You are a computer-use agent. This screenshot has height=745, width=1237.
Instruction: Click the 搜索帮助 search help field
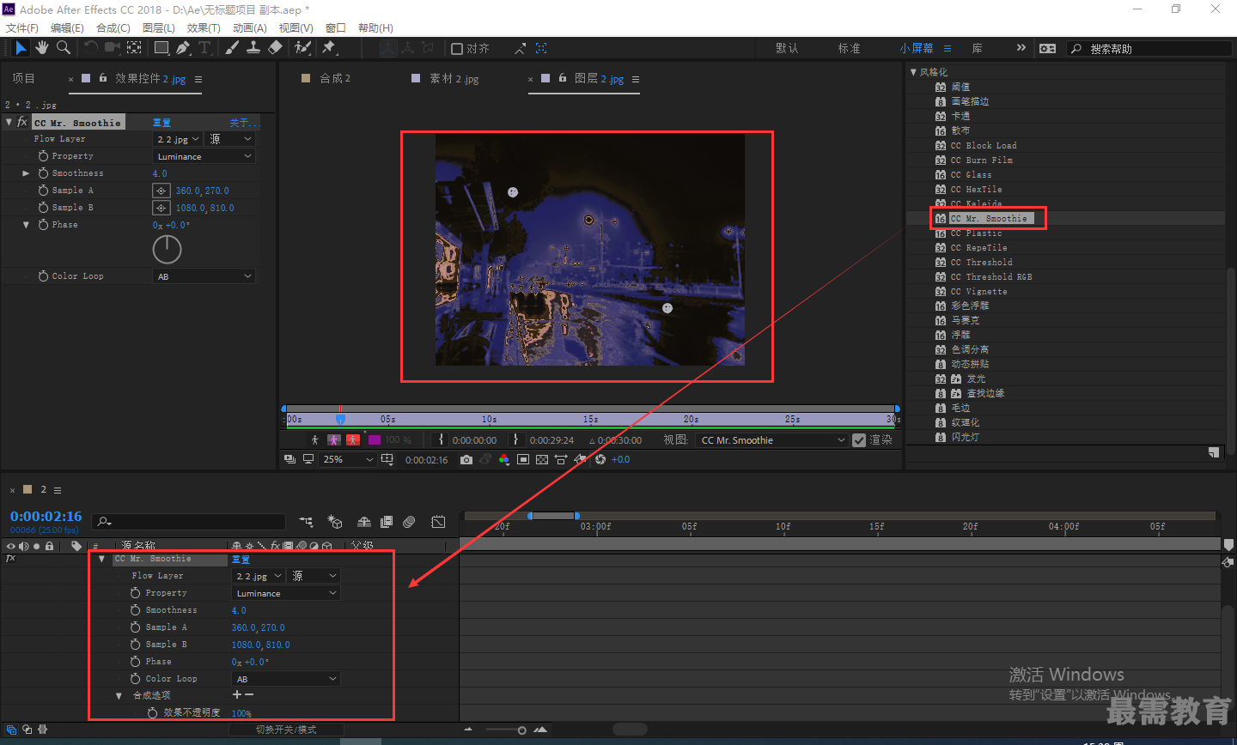1151,49
